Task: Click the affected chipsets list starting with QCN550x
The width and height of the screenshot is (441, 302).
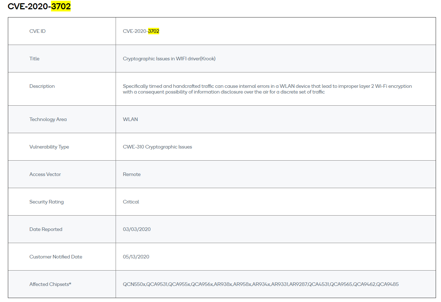Action: point(260,284)
